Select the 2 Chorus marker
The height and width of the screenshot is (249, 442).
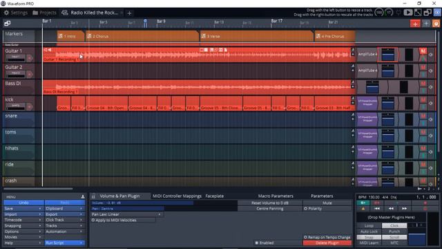coord(142,36)
